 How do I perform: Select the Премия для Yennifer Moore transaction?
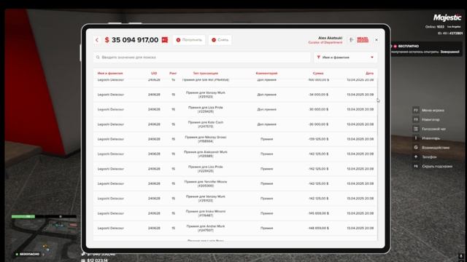[x=235, y=183]
